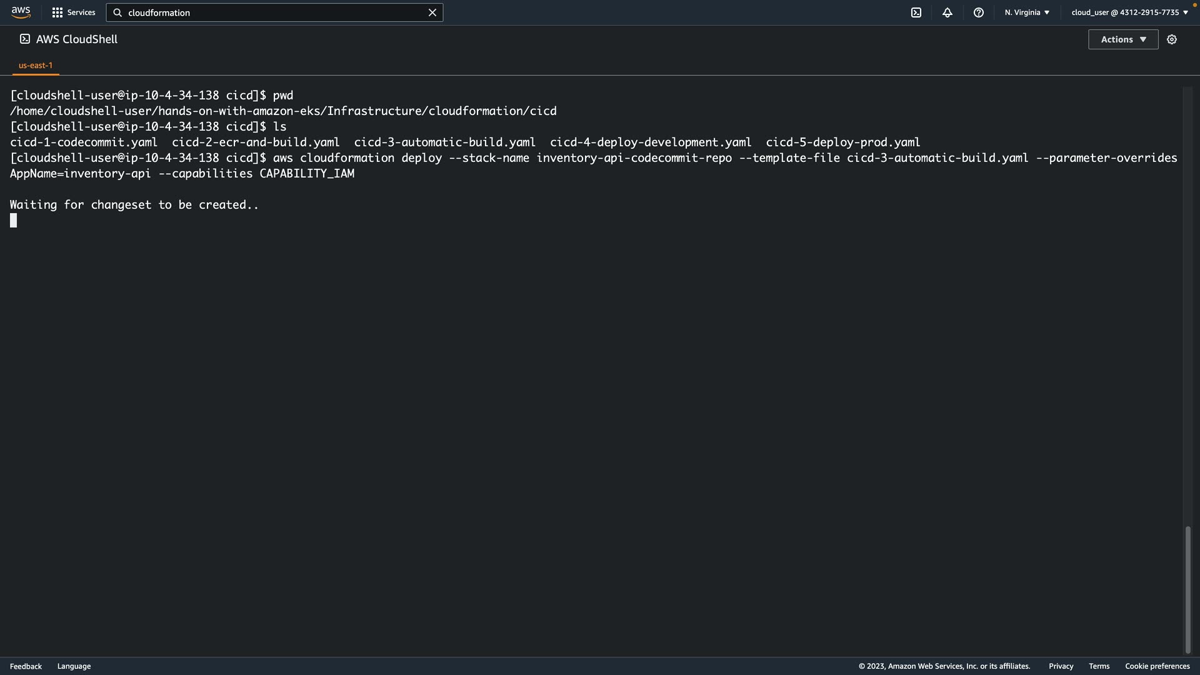Open the Privacy link

(x=1061, y=666)
